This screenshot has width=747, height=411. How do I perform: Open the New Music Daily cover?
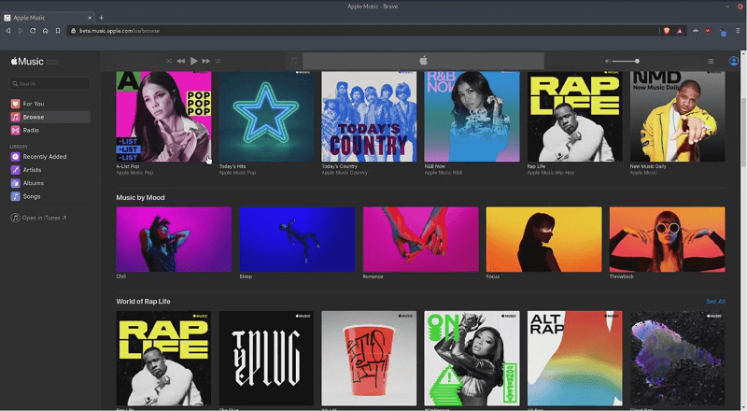coord(678,117)
